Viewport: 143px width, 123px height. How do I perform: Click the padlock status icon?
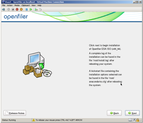coord(137,120)
